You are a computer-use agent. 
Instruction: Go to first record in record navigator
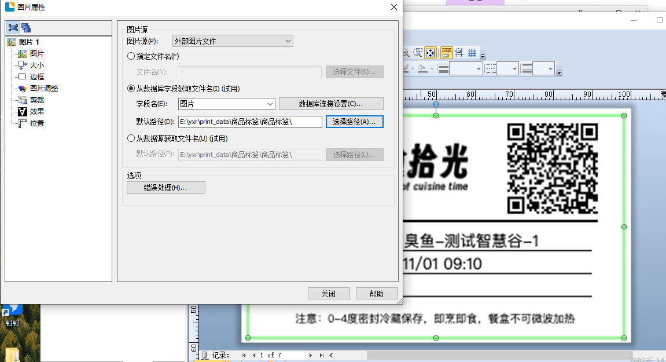(x=244, y=355)
